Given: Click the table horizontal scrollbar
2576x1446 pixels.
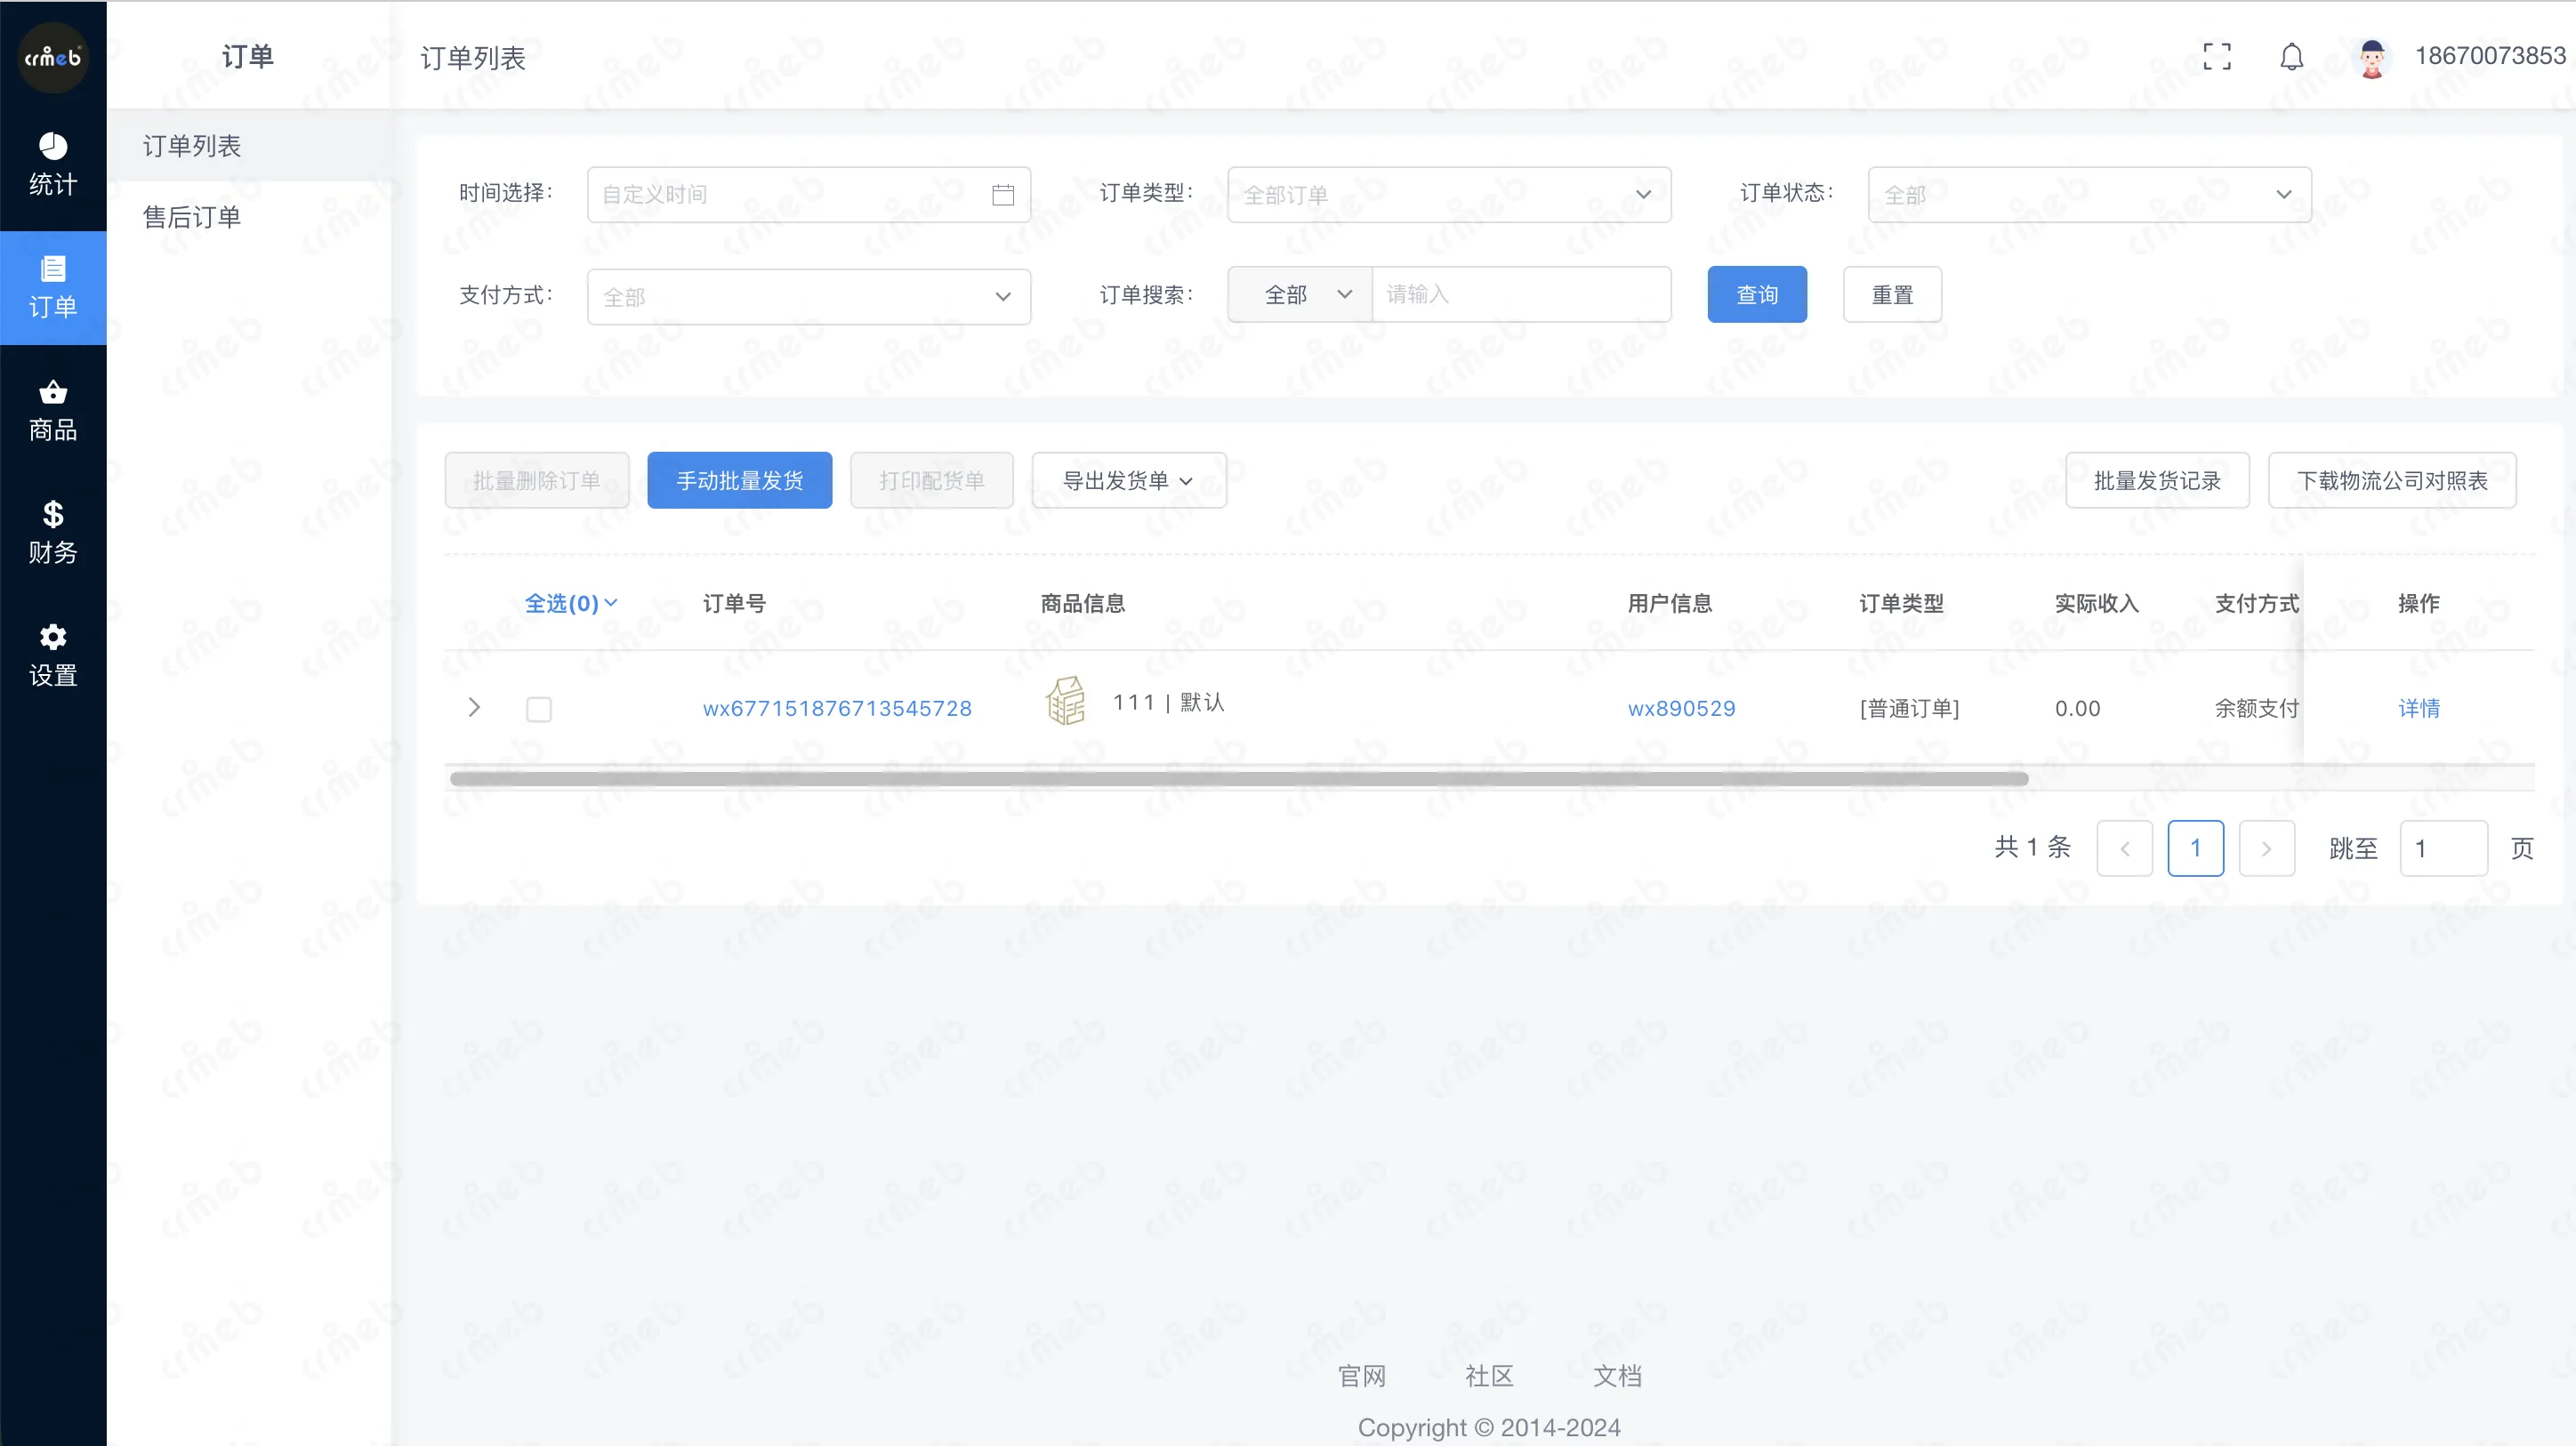Looking at the screenshot, I should coord(1239,779).
